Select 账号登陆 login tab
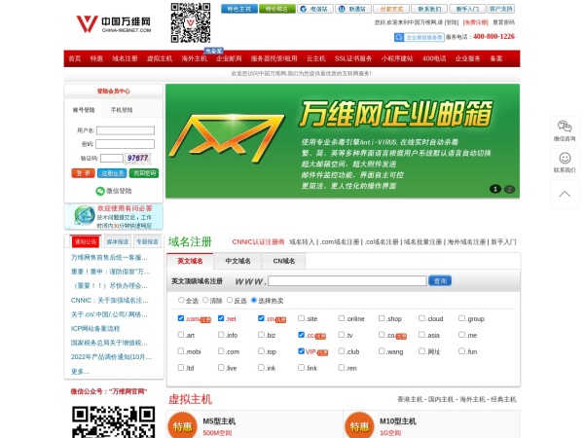This screenshot has width=584, height=438. [84, 110]
